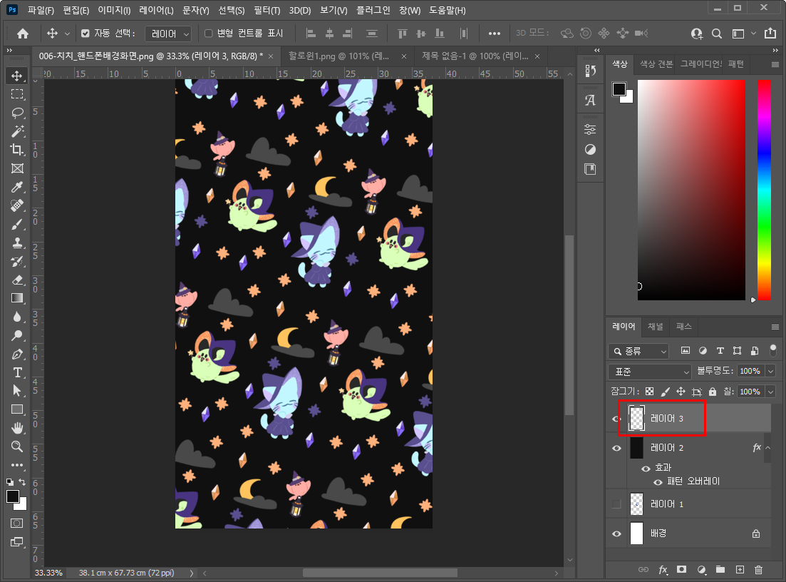Open Layers panel menu icon
The height and width of the screenshot is (582, 786).
[775, 327]
